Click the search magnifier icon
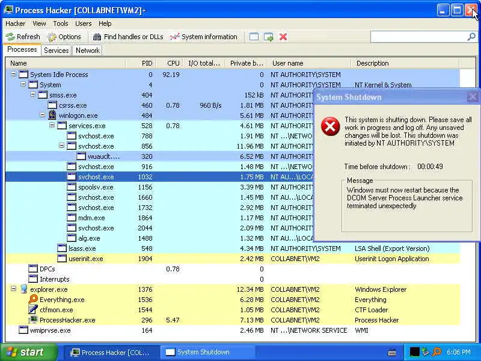481x361 pixels. pos(471,37)
